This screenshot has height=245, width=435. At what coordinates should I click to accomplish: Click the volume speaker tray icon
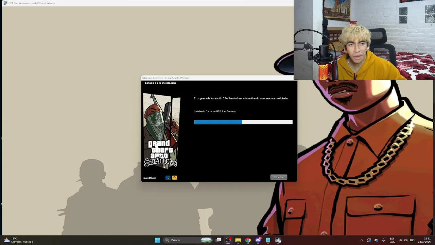[406, 240]
